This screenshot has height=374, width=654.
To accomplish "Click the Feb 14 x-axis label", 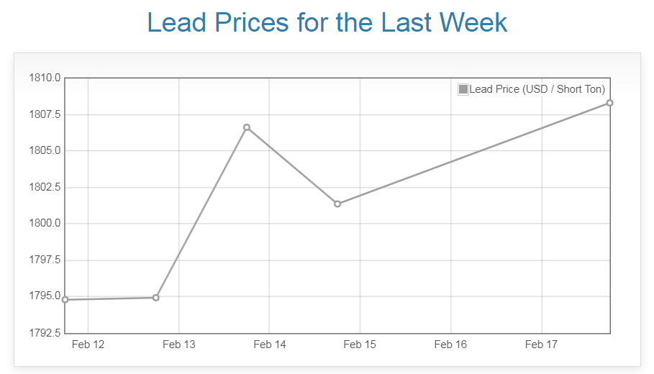I will [269, 345].
